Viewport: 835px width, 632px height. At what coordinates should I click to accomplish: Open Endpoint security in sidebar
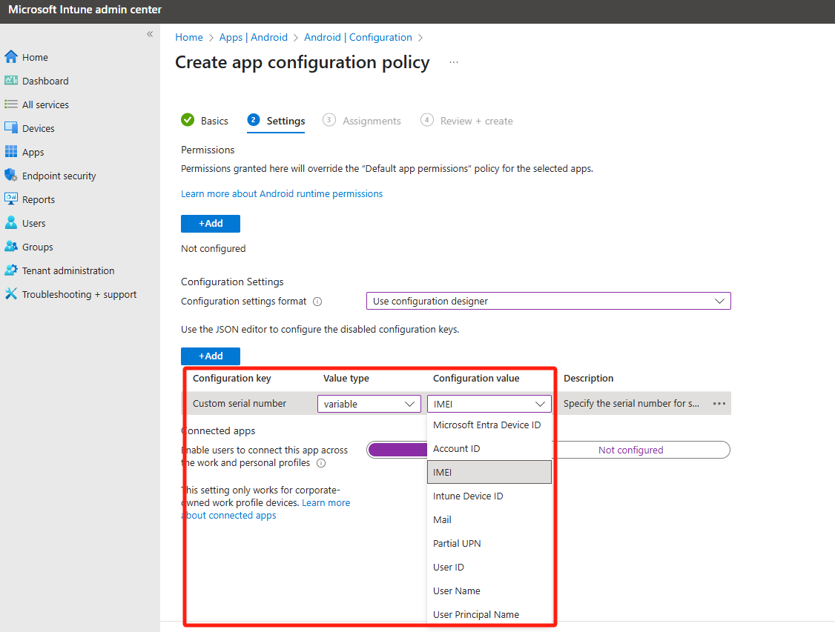(59, 176)
